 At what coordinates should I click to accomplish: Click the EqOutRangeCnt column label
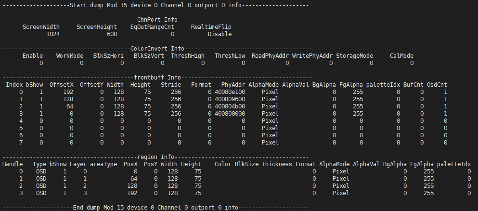[x=152, y=27]
